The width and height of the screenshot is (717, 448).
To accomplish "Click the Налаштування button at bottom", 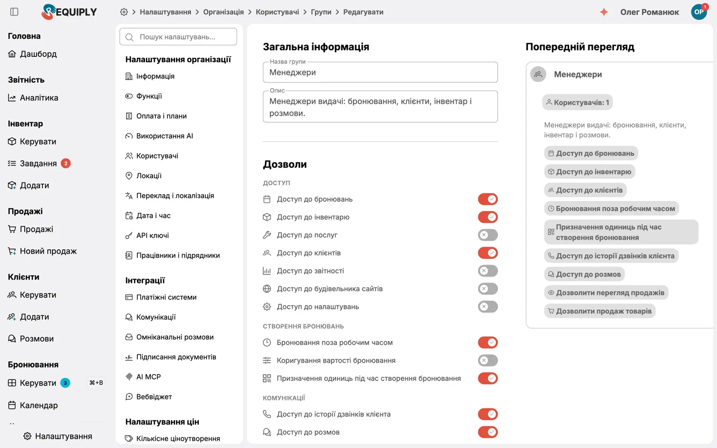I will coord(58,436).
